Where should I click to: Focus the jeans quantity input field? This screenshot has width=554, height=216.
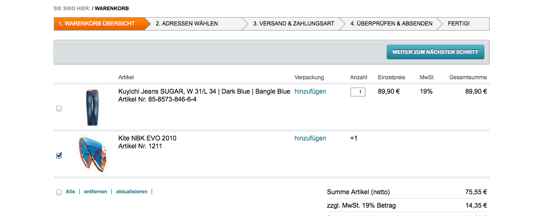point(357,92)
